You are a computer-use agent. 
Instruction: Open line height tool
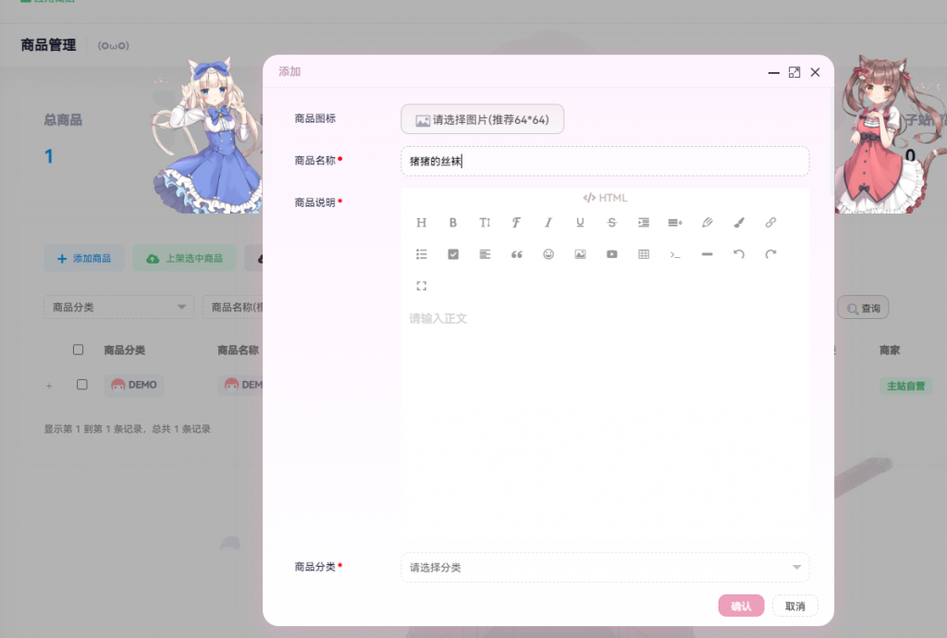pos(675,223)
